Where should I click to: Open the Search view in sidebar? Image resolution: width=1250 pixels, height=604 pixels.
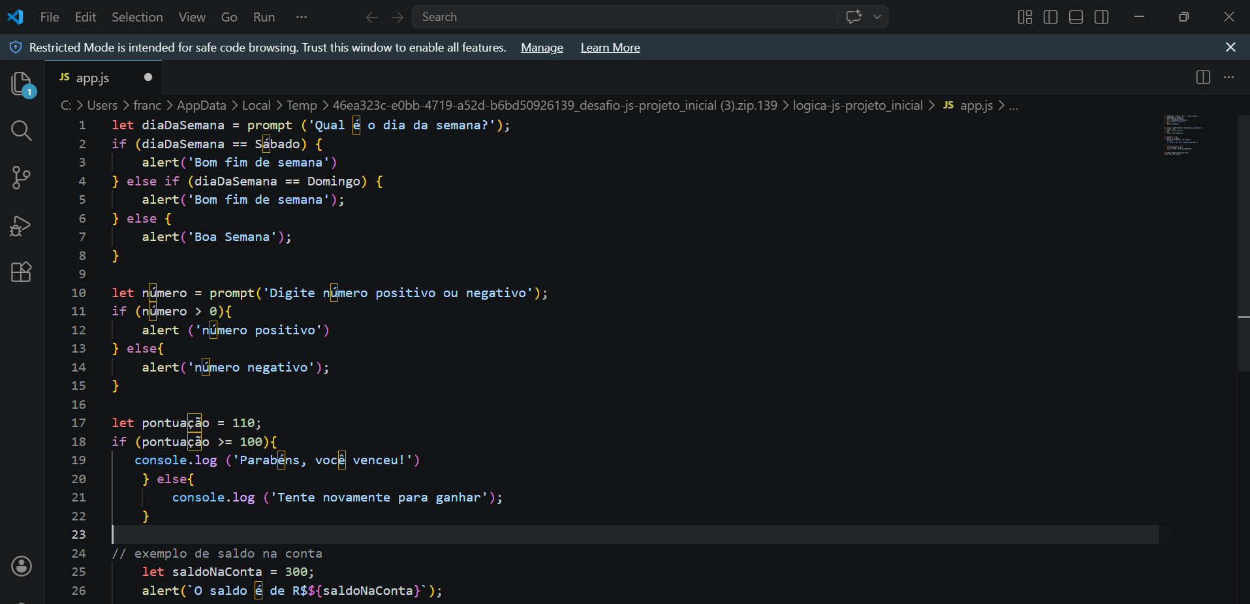click(22, 131)
